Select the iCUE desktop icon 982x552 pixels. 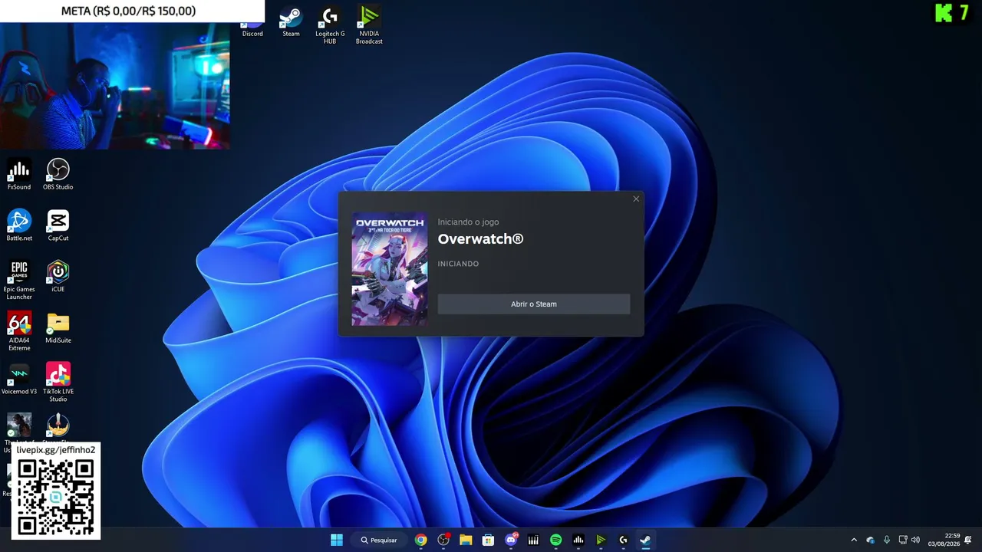(58, 277)
